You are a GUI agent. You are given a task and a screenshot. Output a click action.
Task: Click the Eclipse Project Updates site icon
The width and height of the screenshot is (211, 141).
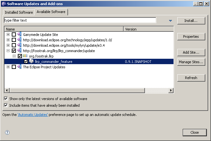tap(19, 67)
